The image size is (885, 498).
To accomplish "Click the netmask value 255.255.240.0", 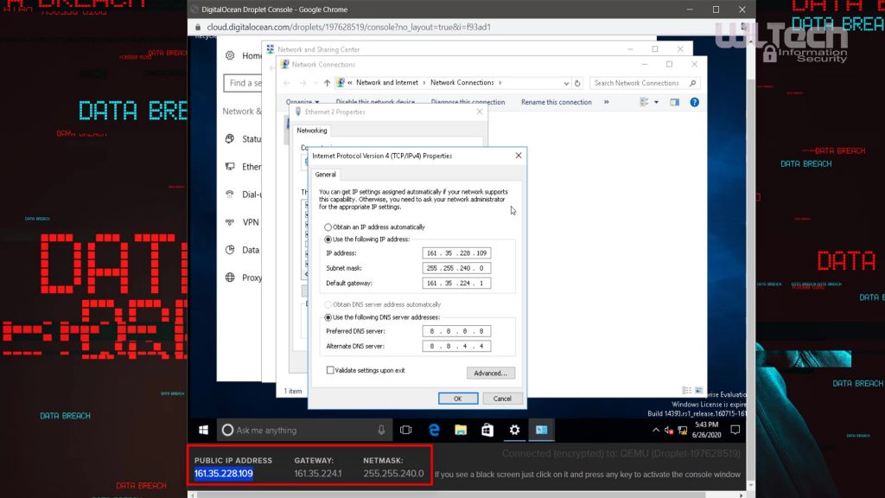I will point(393,473).
